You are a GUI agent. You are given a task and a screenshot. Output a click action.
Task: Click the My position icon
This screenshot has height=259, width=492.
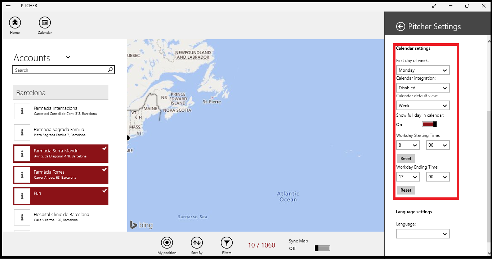tap(167, 243)
